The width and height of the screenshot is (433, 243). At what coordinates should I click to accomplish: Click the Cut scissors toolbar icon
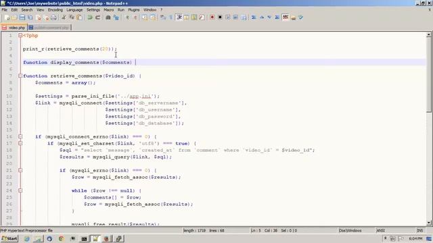pos(64,18)
